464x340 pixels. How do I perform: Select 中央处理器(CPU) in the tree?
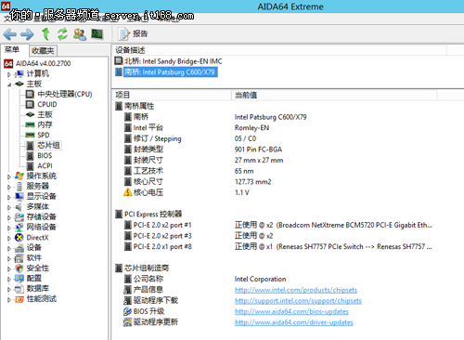click(65, 94)
